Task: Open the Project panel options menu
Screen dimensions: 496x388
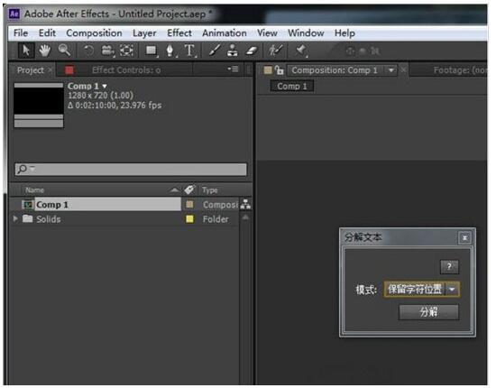Action: [x=234, y=69]
